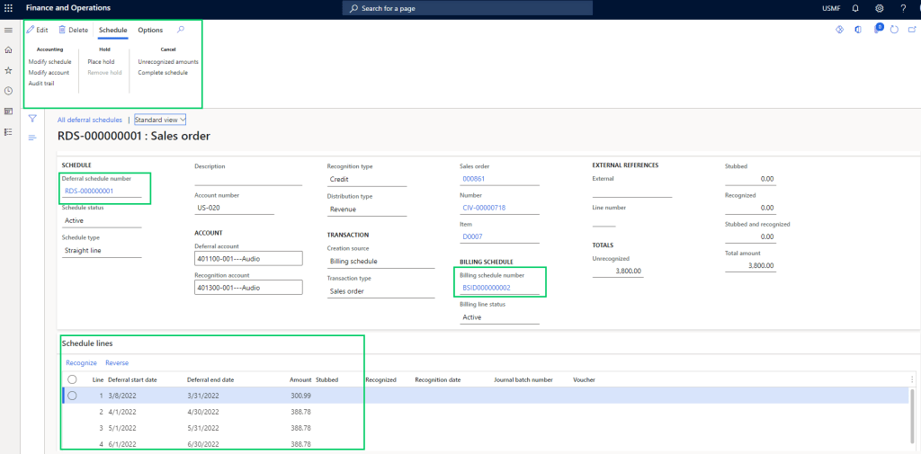Click the refresh page icon
The image size is (921, 454).
click(894, 30)
